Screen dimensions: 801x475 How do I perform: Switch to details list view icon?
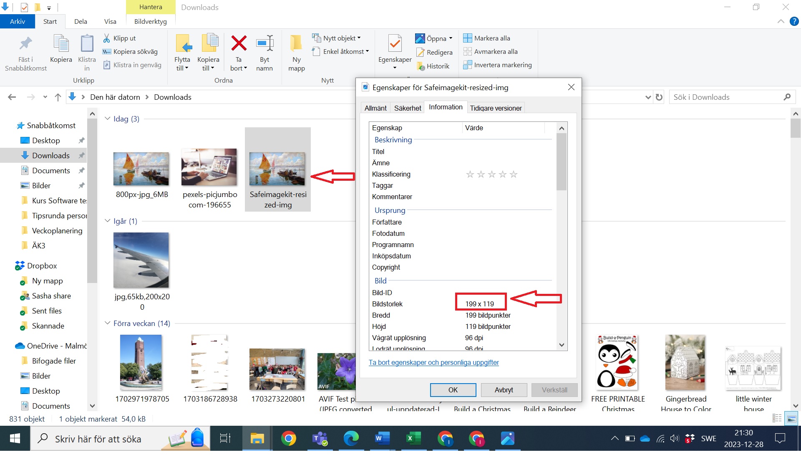(x=777, y=418)
